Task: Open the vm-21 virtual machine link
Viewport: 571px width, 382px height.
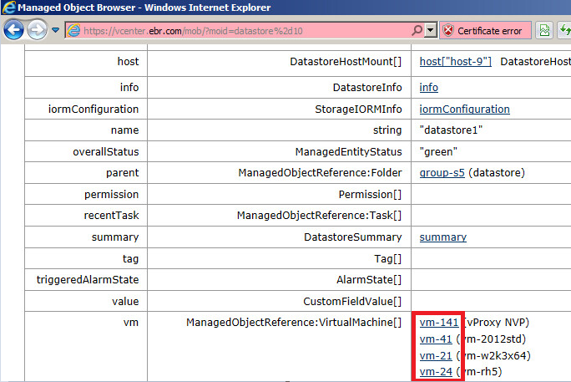Action: click(435, 355)
